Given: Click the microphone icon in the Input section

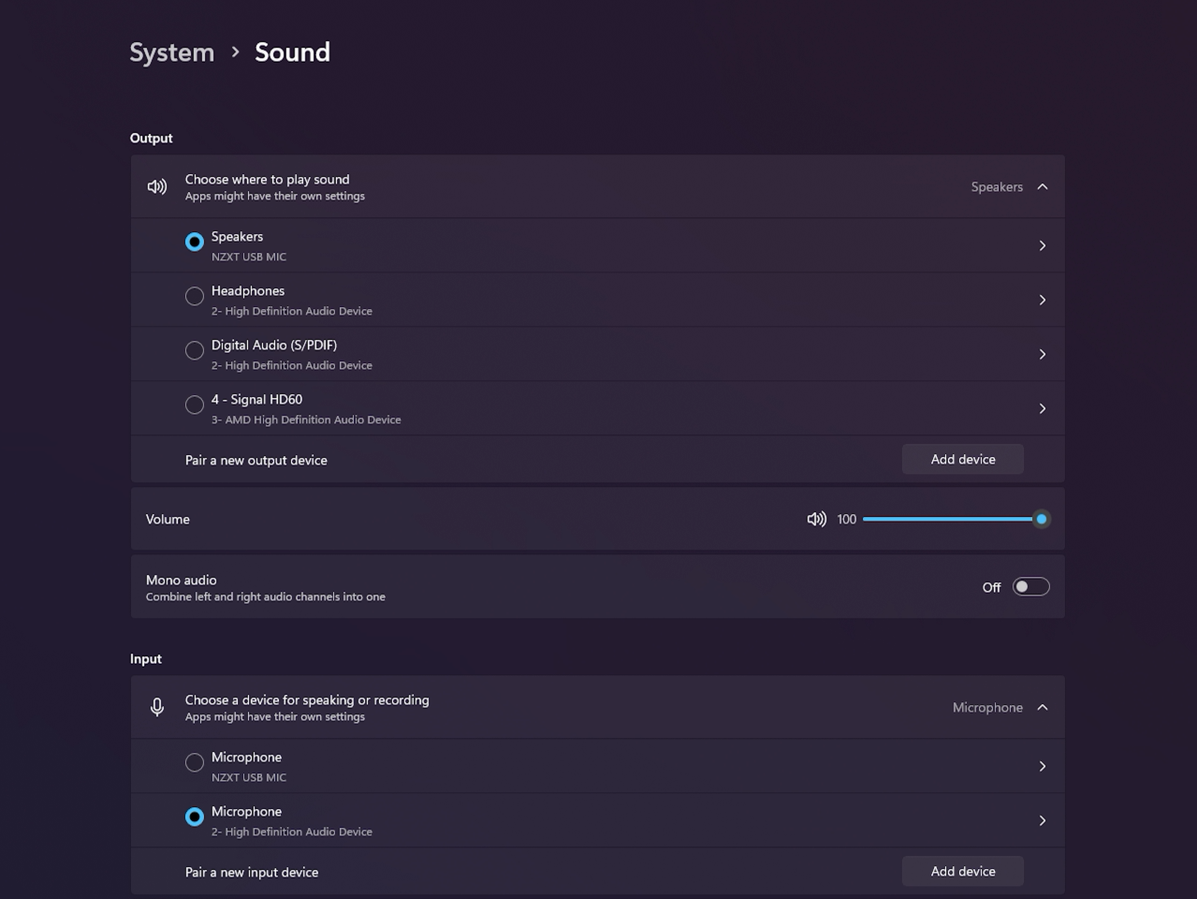Looking at the screenshot, I should coord(156,707).
